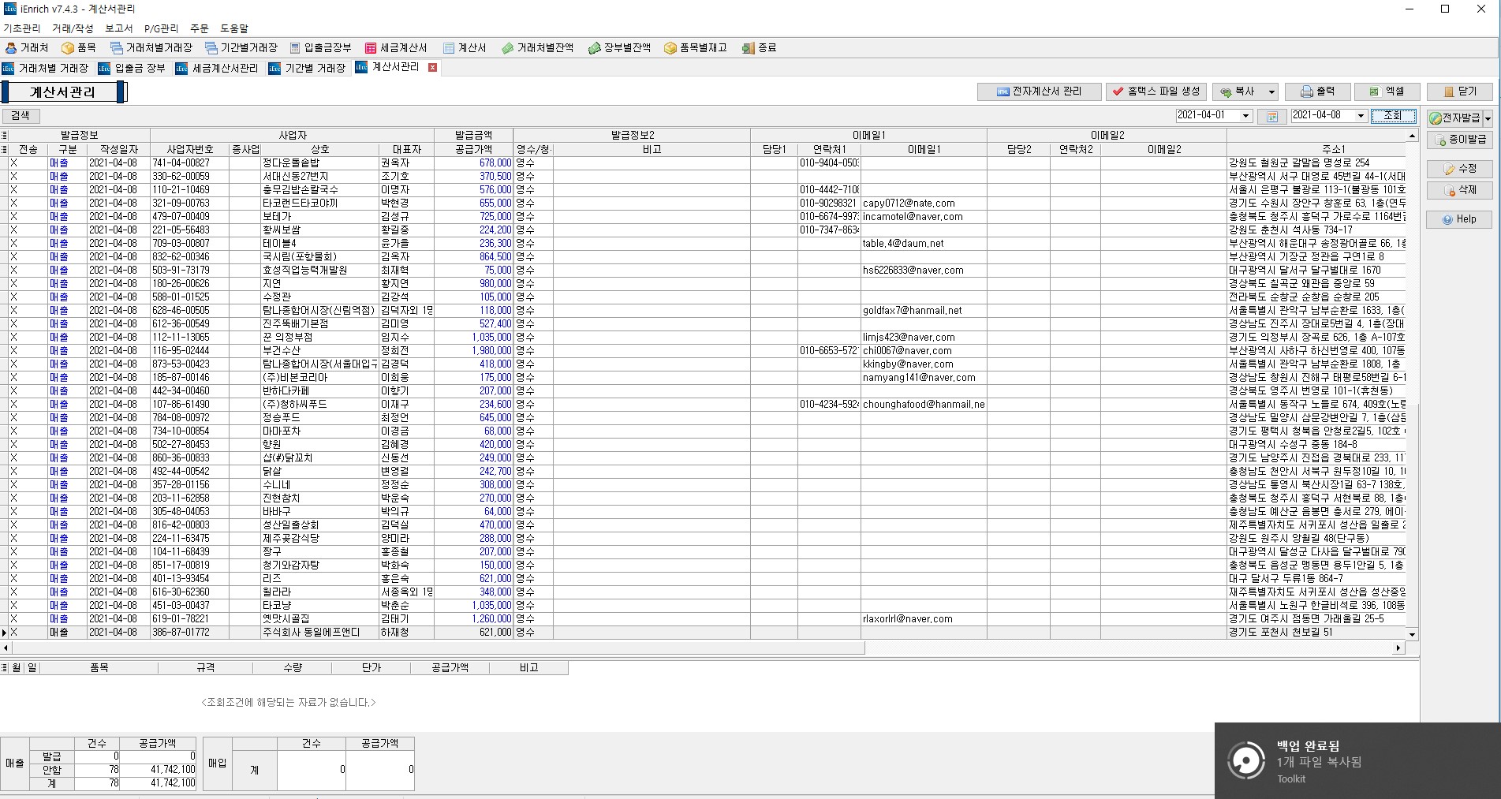Open 품목별재고 from the toolbar
Viewport: 1501px width, 799px height.
click(695, 48)
